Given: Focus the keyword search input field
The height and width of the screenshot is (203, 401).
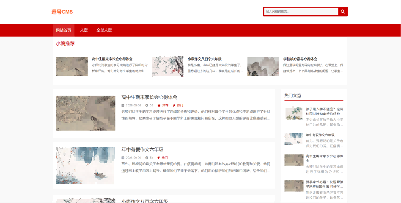Looking at the screenshot, I should [x=301, y=11].
